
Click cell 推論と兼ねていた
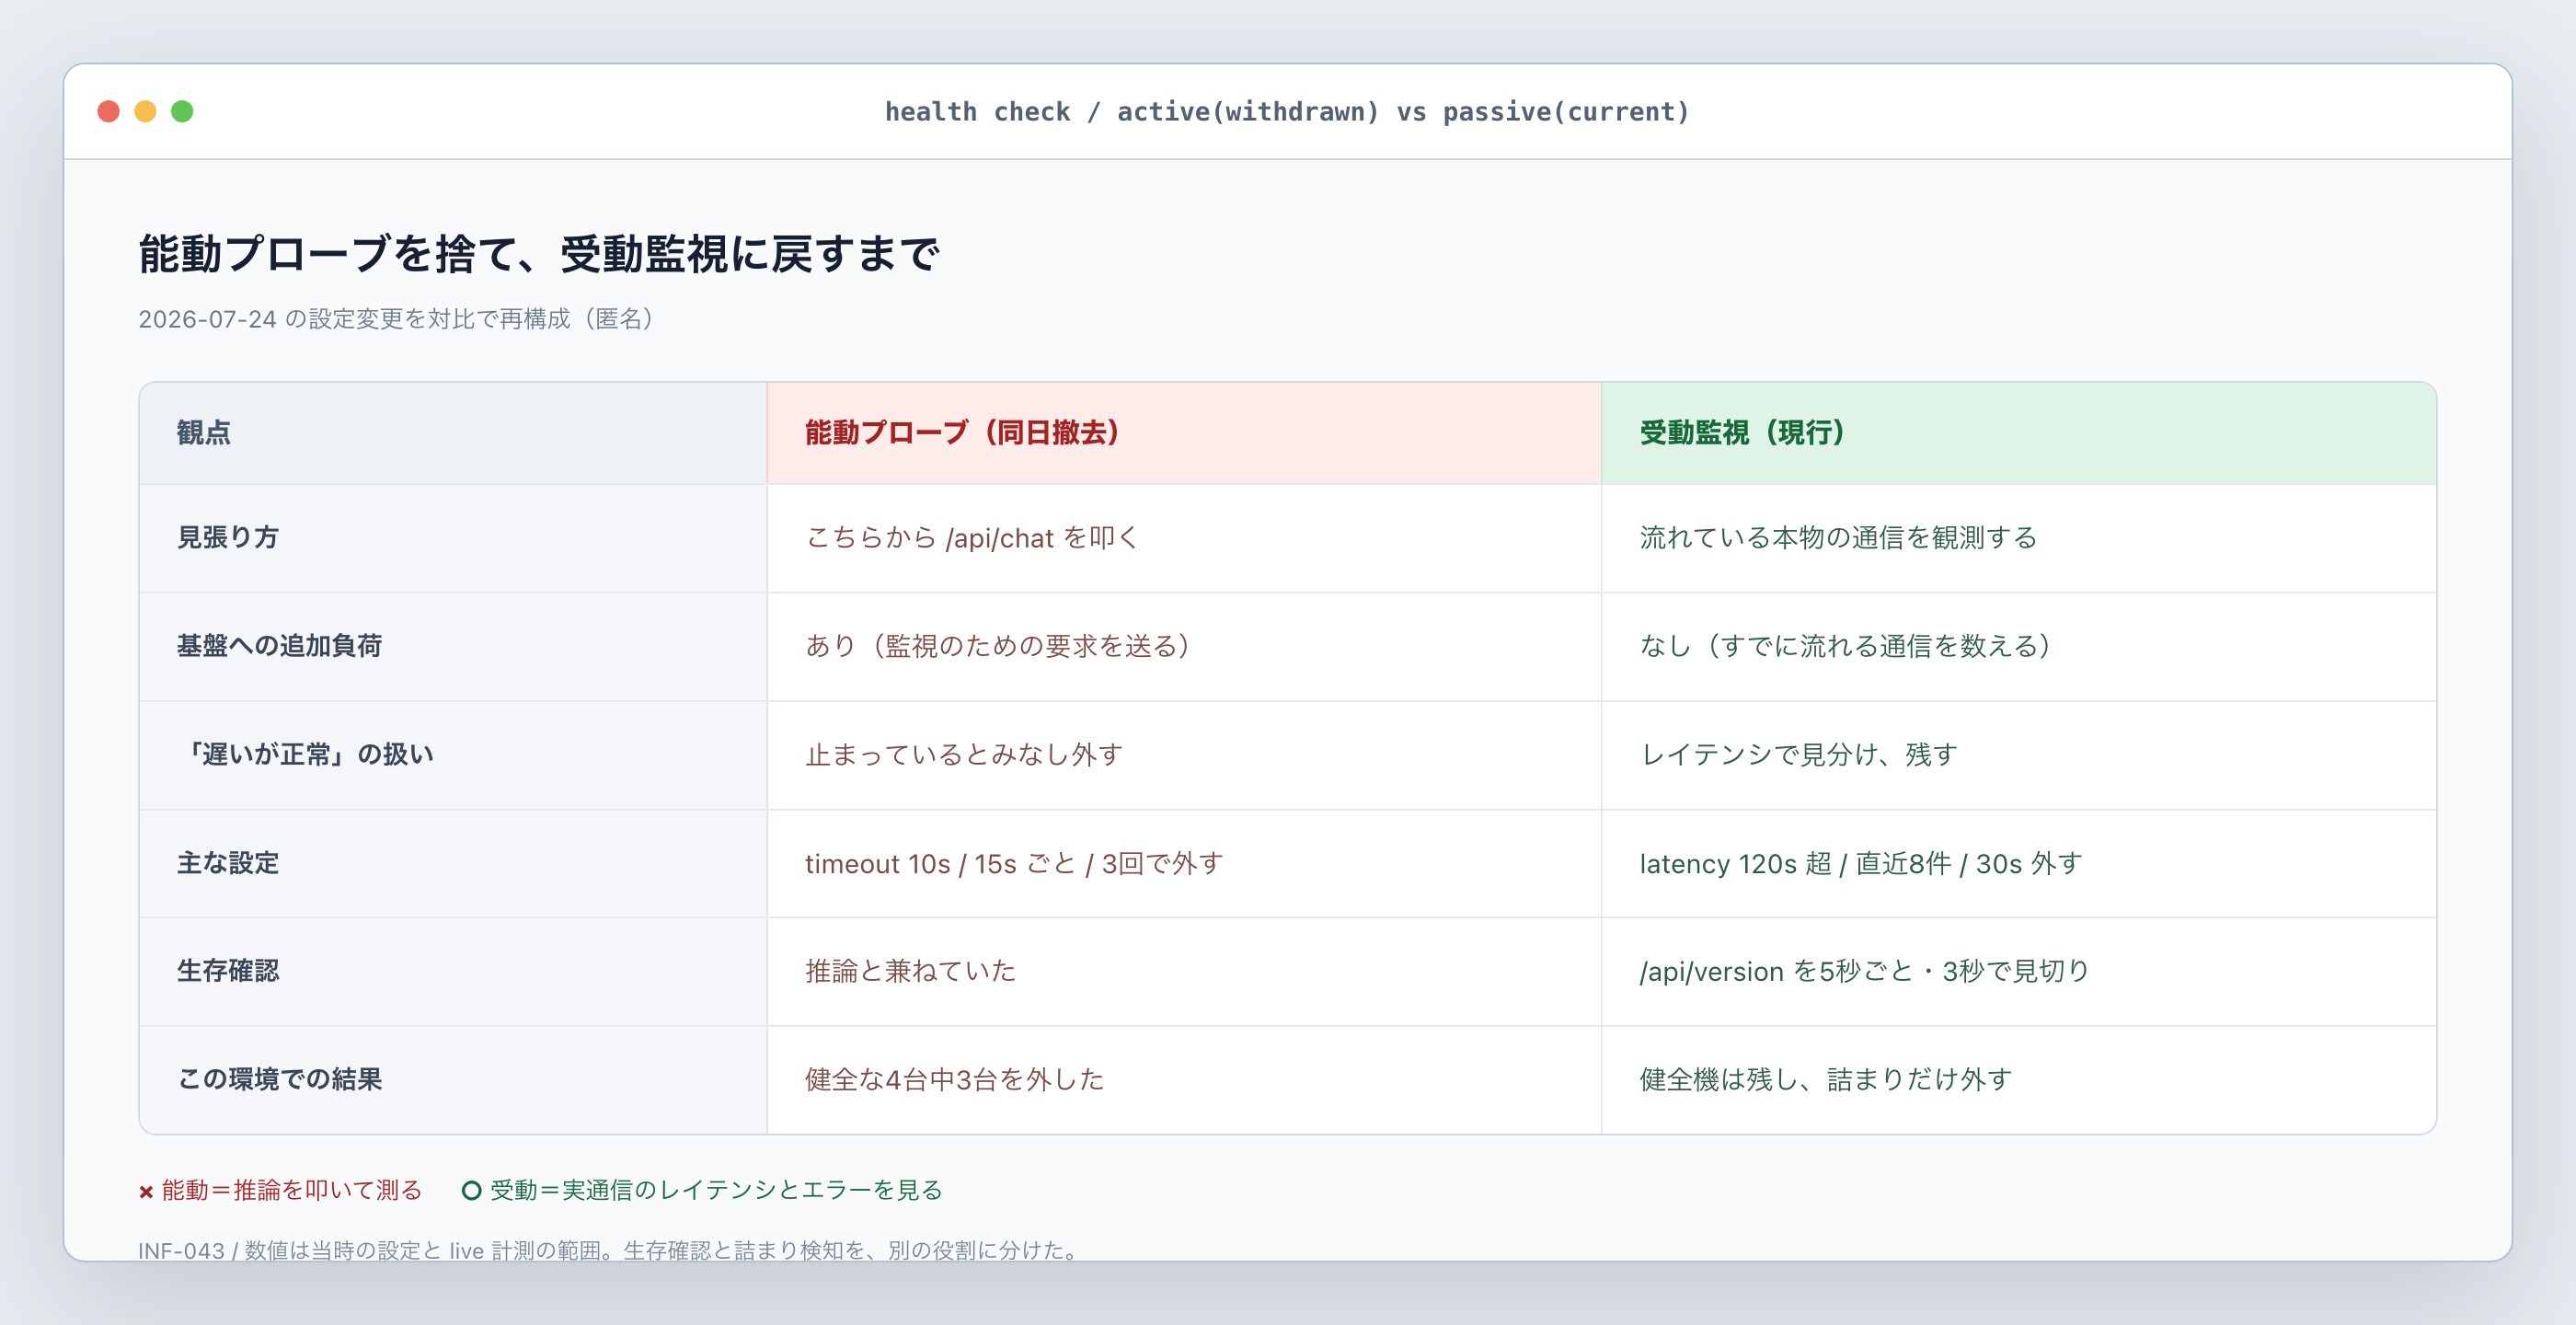[1184, 971]
